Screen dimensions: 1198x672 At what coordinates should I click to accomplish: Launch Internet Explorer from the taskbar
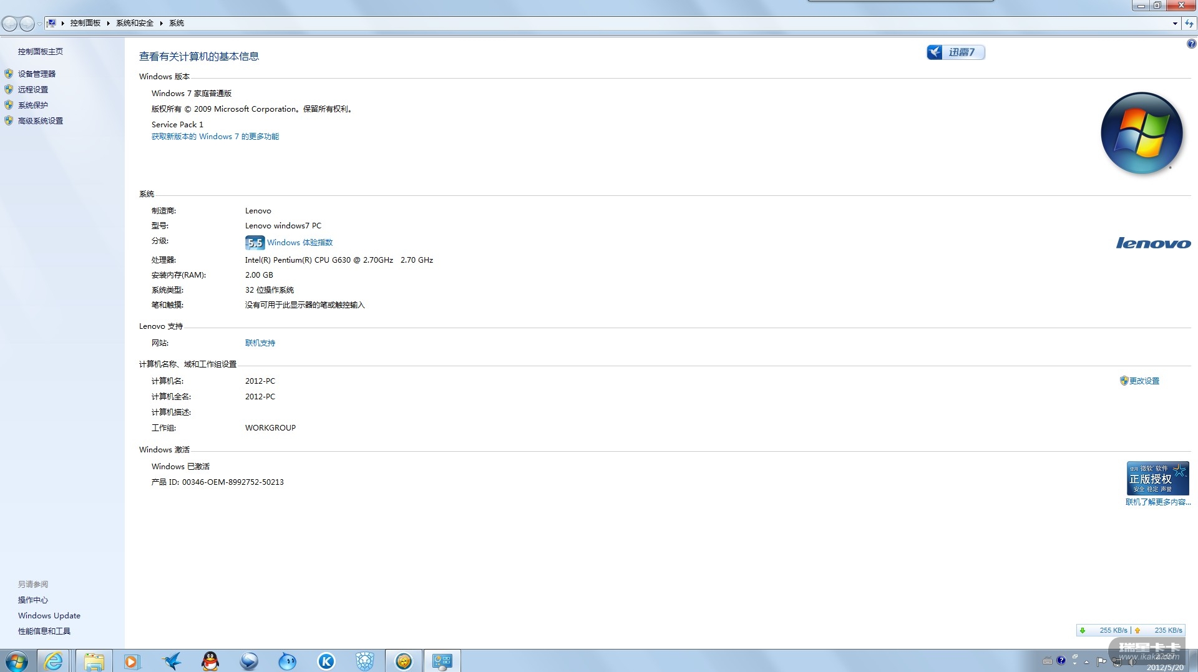pos(54,661)
